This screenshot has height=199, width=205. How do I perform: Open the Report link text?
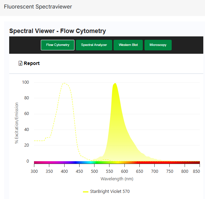point(32,63)
